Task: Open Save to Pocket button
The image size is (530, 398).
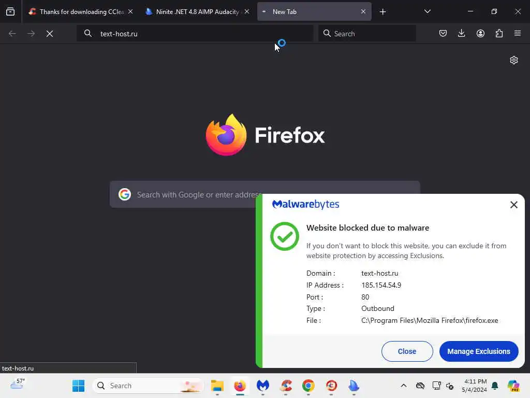Action: pos(443,34)
